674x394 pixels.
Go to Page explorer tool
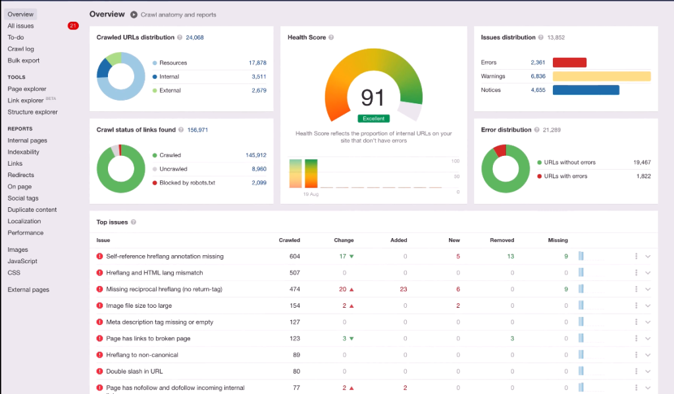pos(27,89)
